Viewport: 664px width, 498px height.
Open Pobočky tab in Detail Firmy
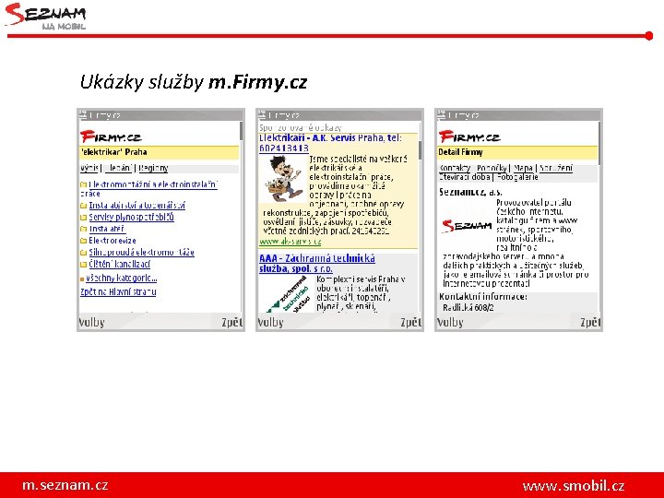tap(492, 168)
